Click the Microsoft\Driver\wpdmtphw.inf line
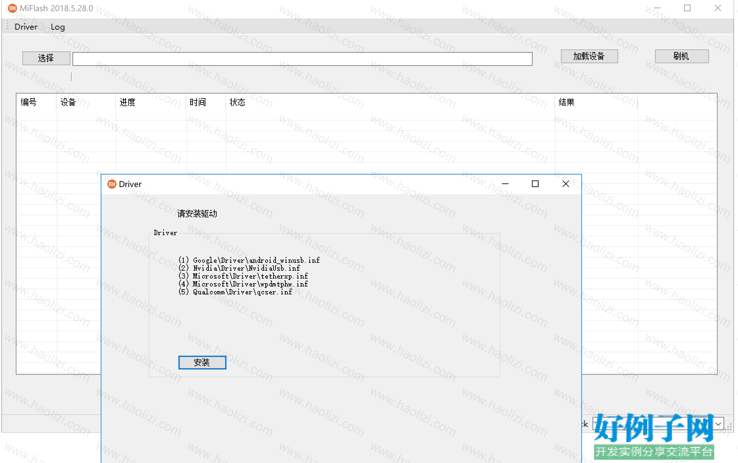 (x=243, y=284)
